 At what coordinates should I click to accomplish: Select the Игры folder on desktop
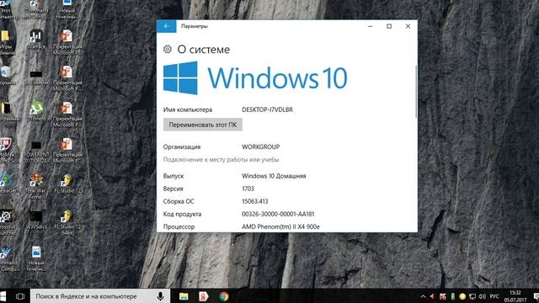6,42
